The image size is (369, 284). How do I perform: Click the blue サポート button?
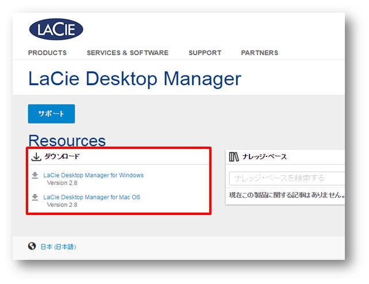coord(51,114)
